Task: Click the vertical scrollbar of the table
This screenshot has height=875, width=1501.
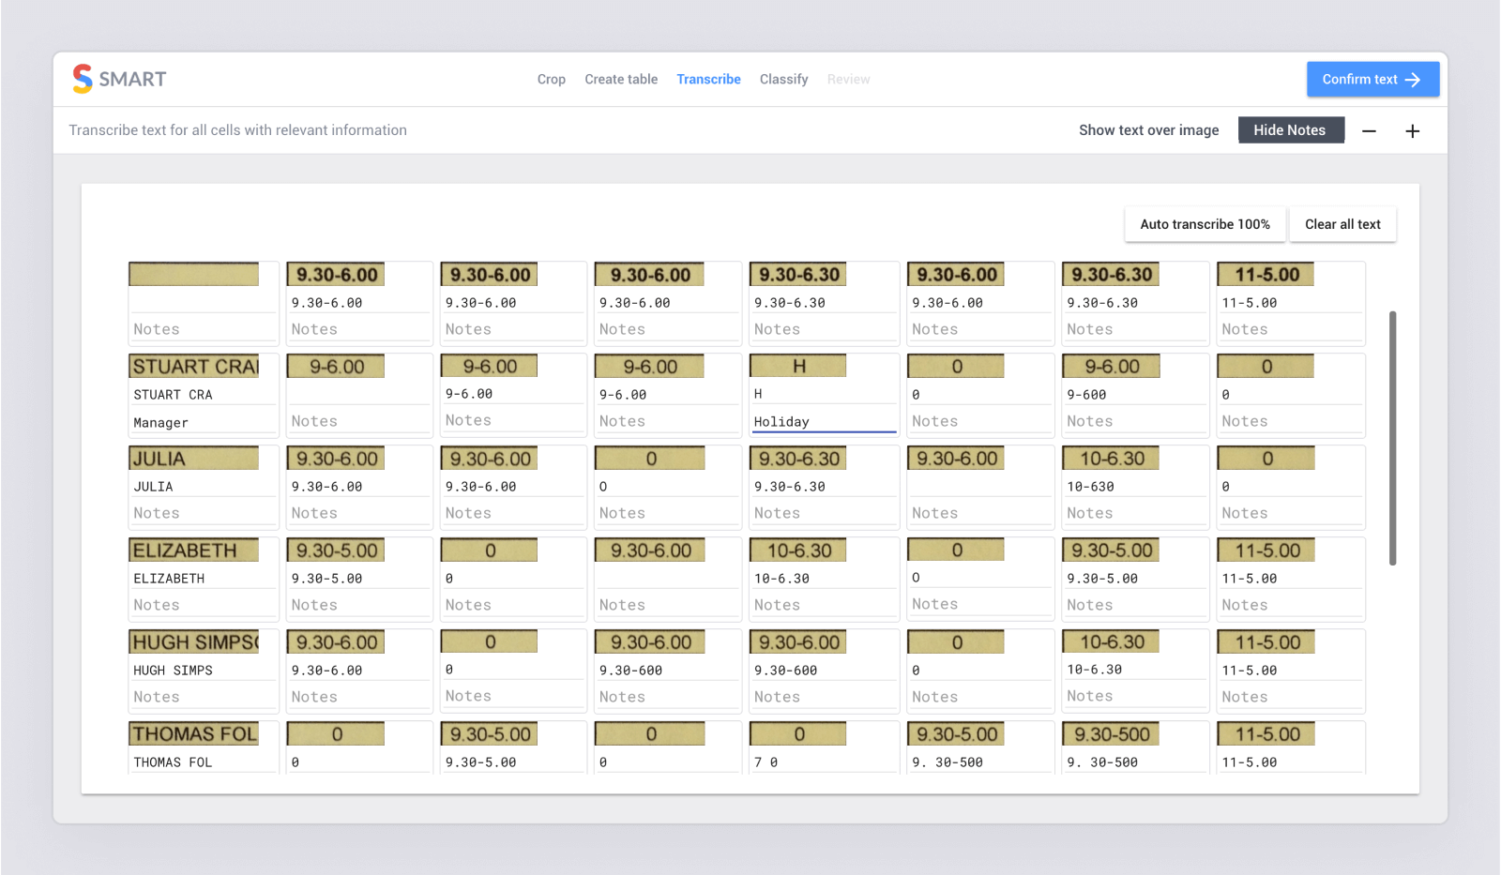Action: pyautogui.click(x=1392, y=438)
